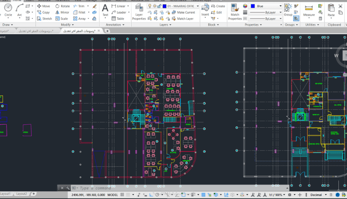
Task: Open the Insert block tool
Action: point(205,10)
